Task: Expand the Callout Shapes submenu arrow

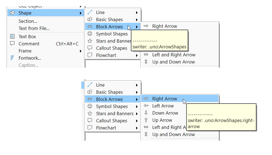Action: 137,121
